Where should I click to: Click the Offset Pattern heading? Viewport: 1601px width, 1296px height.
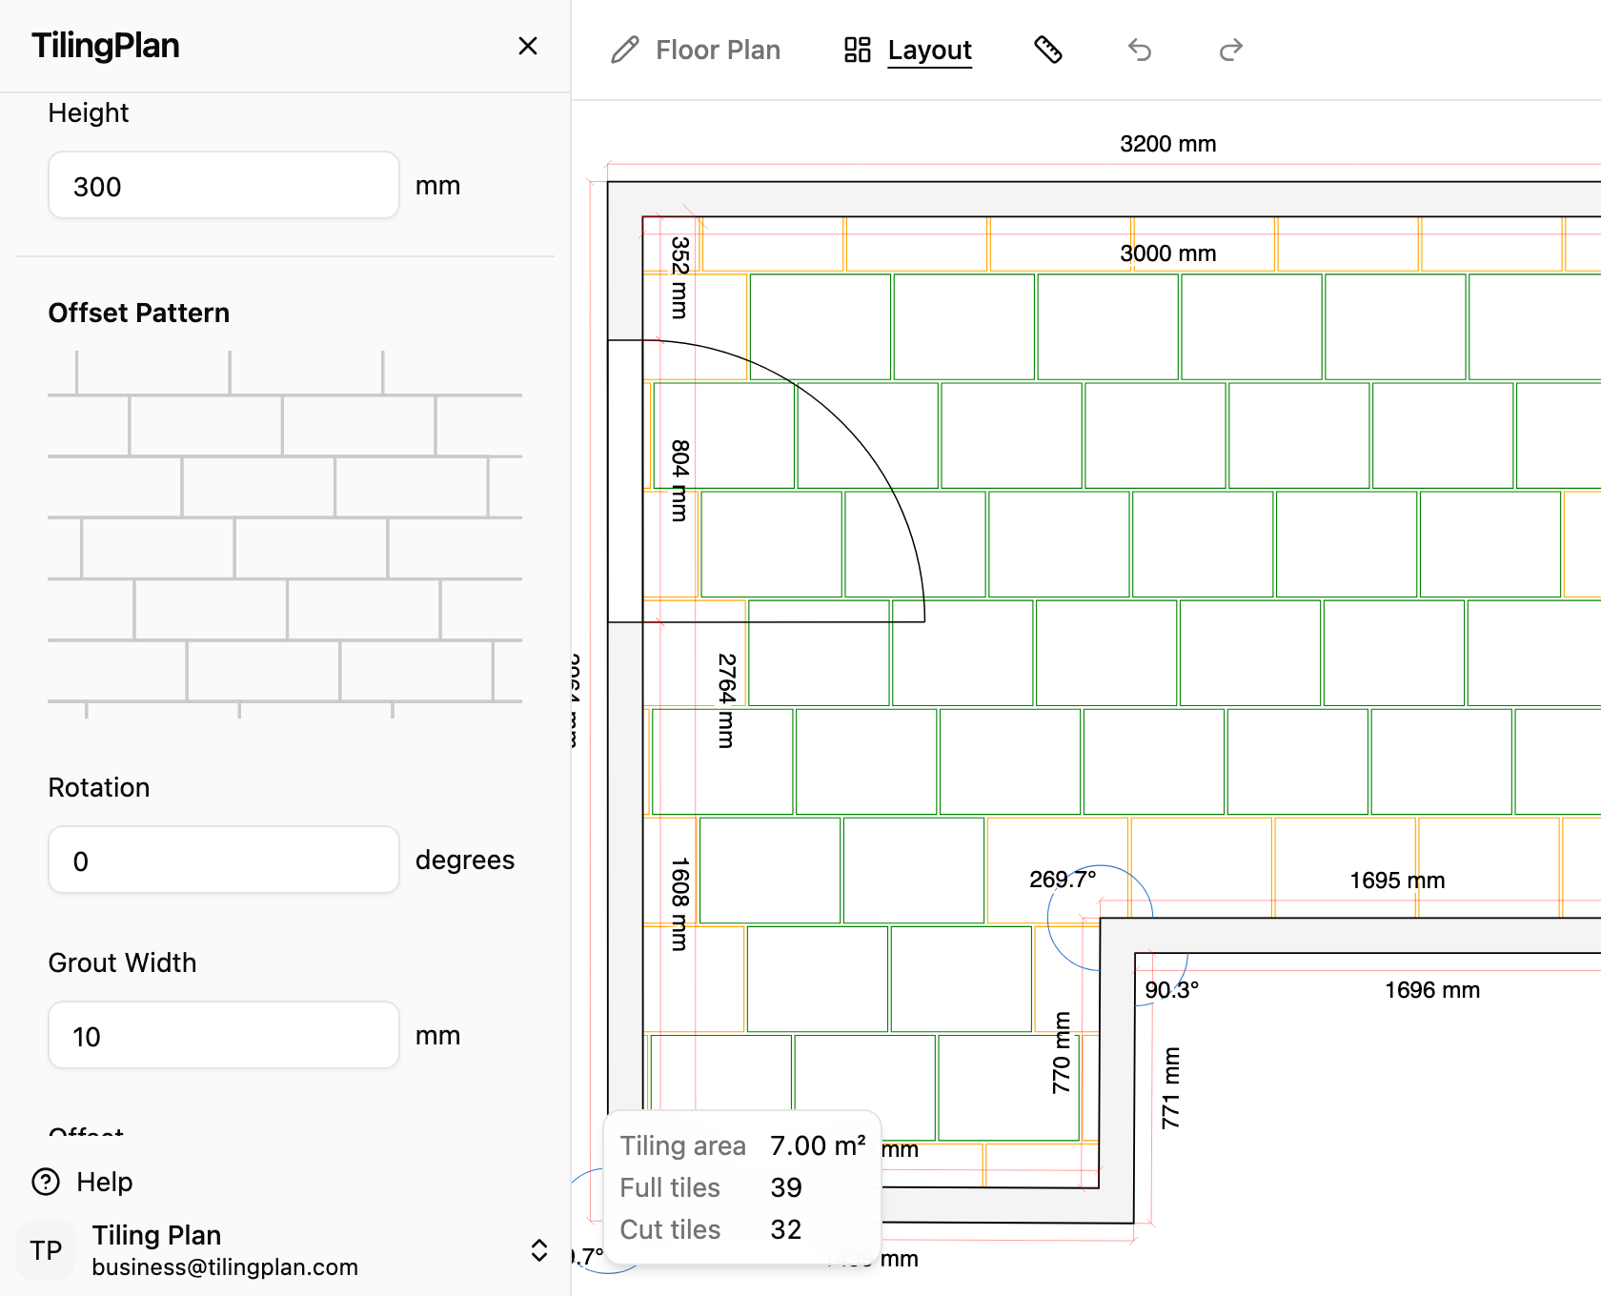(139, 313)
